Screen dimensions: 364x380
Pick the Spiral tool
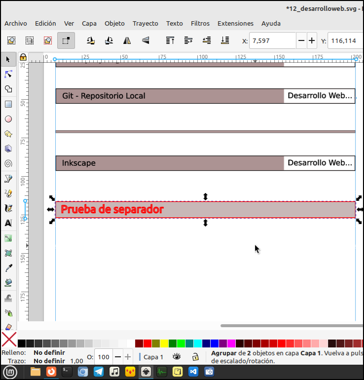[x=8, y=163]
